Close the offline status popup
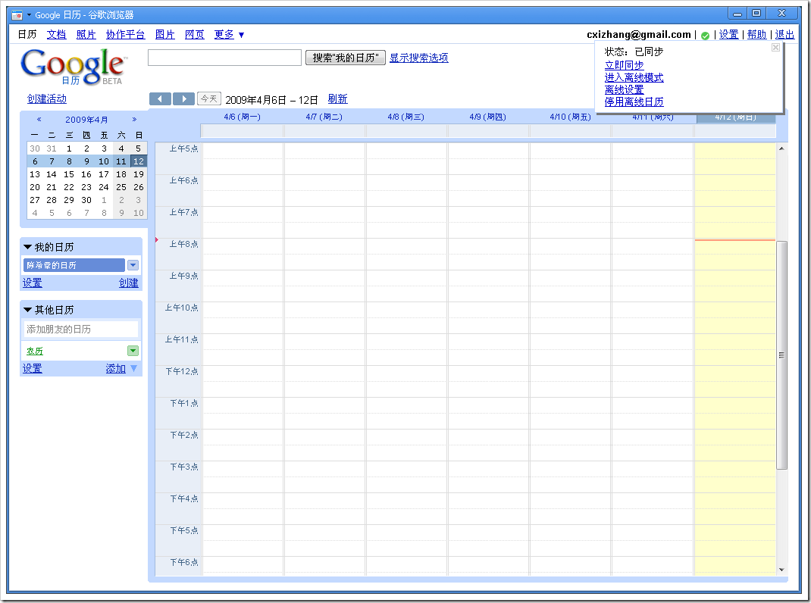This screenshot has height=603, width=811. point(775,48)
